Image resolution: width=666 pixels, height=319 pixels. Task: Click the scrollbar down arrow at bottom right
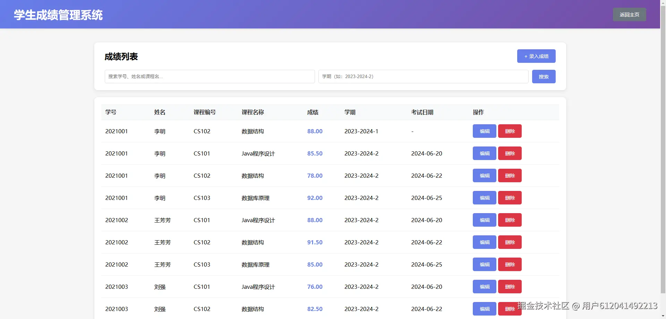coord(663,316)
